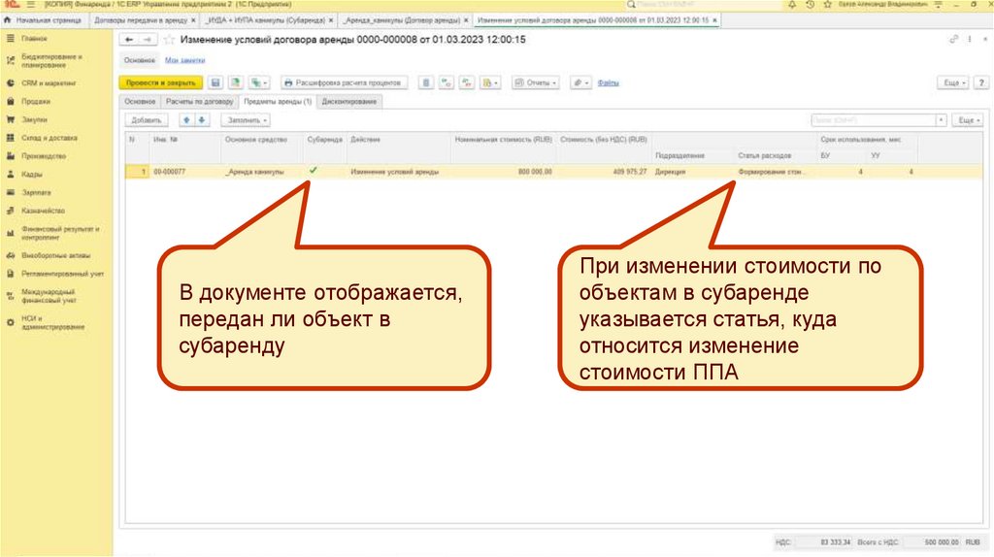The image size is (994, 557).
Task: Copy link to document with the chain icon
Action: (x=953, y=39)
